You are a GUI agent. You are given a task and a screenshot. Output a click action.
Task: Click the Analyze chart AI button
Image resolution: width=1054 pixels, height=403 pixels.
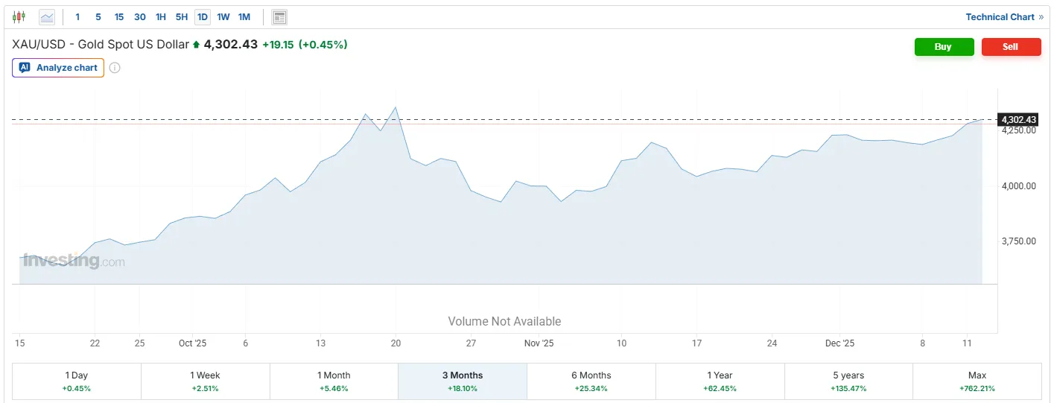58,68
